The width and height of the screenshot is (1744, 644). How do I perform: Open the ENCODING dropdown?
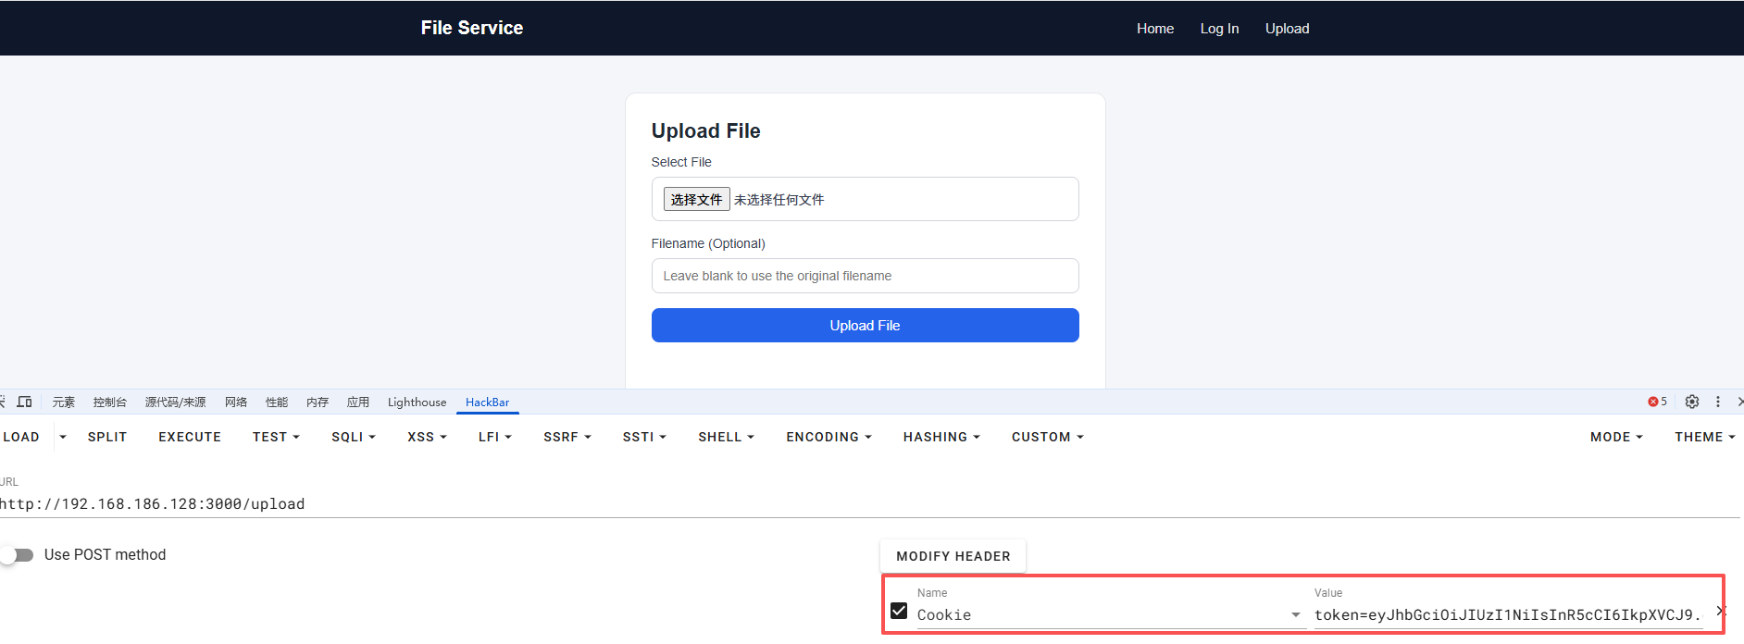(x=828, y=437)
